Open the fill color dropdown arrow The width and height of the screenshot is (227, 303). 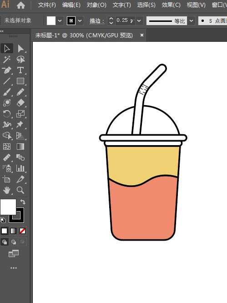[60, 20]
